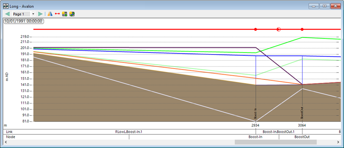Screen dimensions: 344x148
Task: Advance to the next page arrow
Action: (x=40, y=14)
